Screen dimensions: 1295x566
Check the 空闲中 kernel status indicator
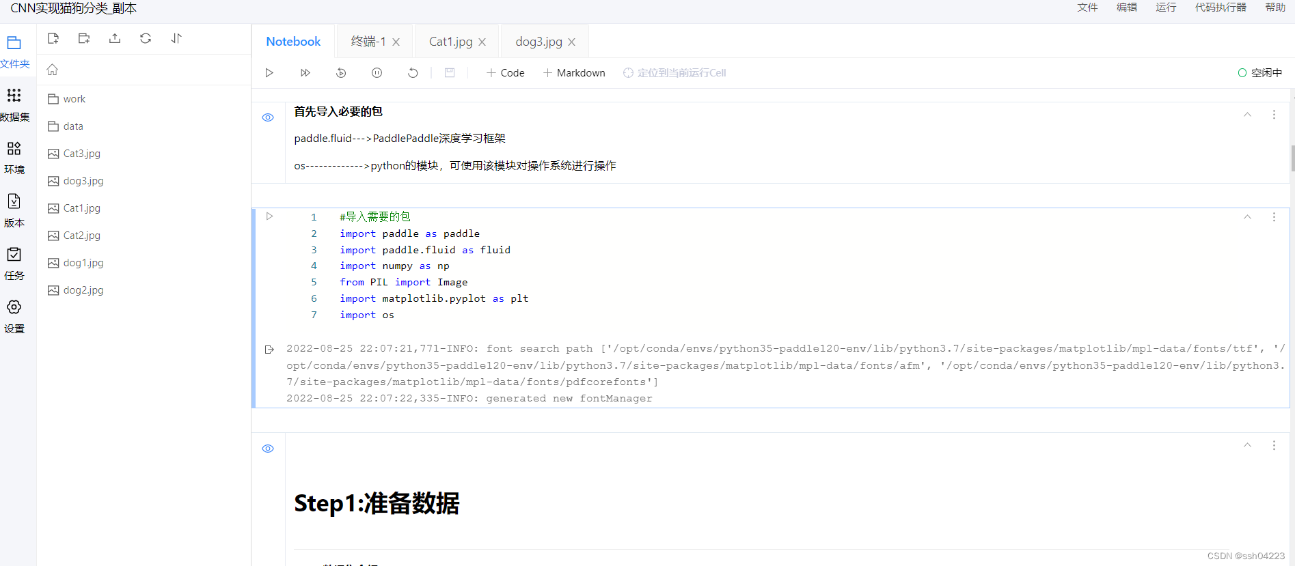[1260, 73]
